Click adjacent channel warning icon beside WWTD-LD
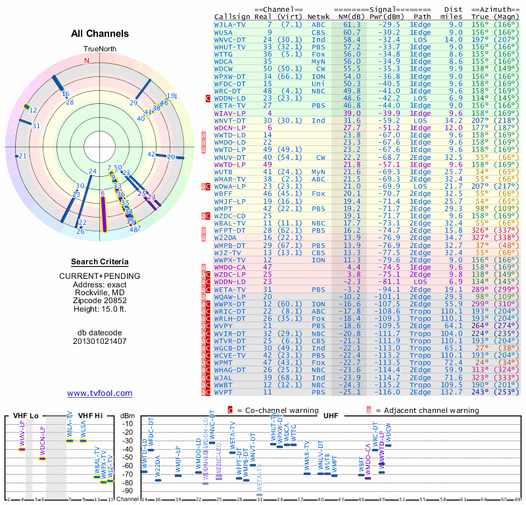 [203, 135]
